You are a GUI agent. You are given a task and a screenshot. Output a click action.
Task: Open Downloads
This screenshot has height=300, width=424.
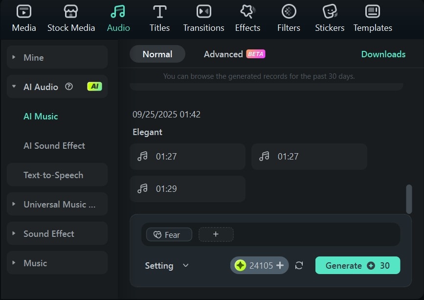pyautogui.click(x=383, y=54)
